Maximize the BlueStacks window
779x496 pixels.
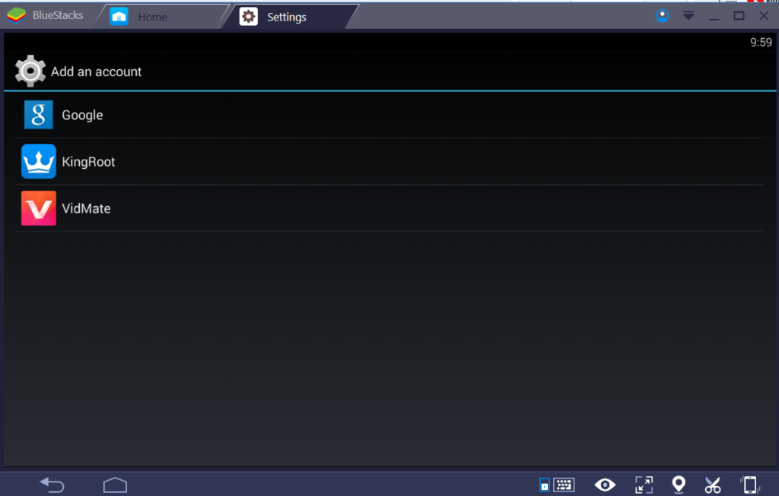click(739, 16)
